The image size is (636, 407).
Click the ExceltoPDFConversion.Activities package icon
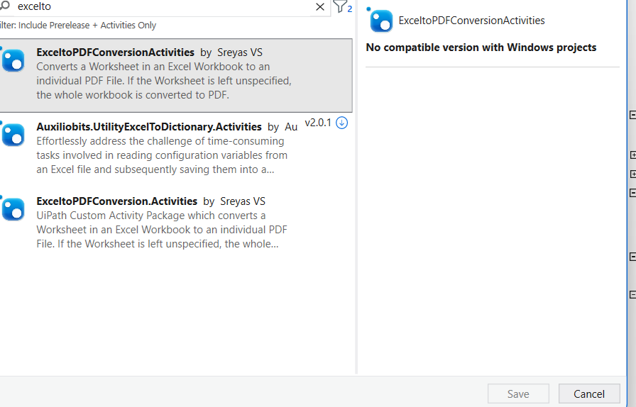13,209
